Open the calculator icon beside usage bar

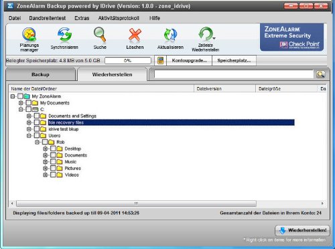pos(160,60)
